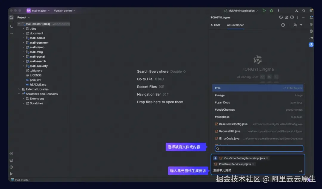Remove OmsOrderSettingServiceImpl.java from context

pos(267,158)
